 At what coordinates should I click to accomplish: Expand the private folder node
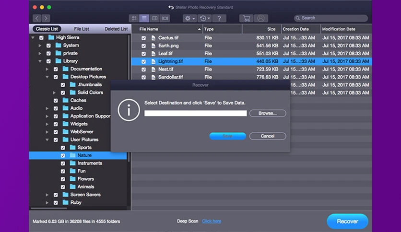(x=40, y=54)
